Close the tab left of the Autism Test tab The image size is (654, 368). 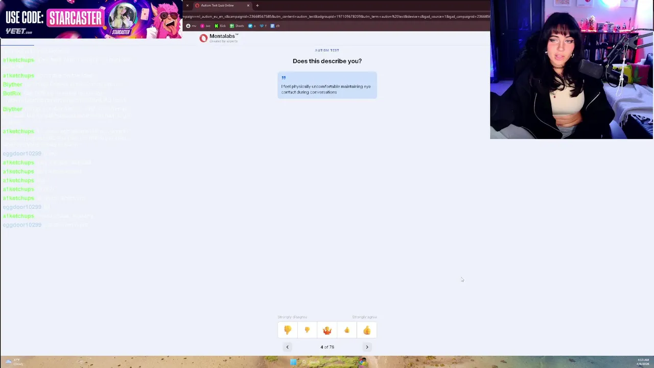coord(187,5)
